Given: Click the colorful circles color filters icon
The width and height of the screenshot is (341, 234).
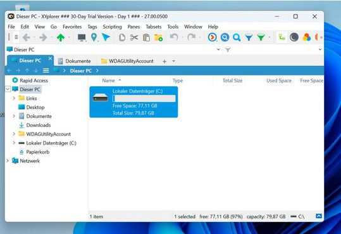Looking at the screenshot, I should 307,37.
